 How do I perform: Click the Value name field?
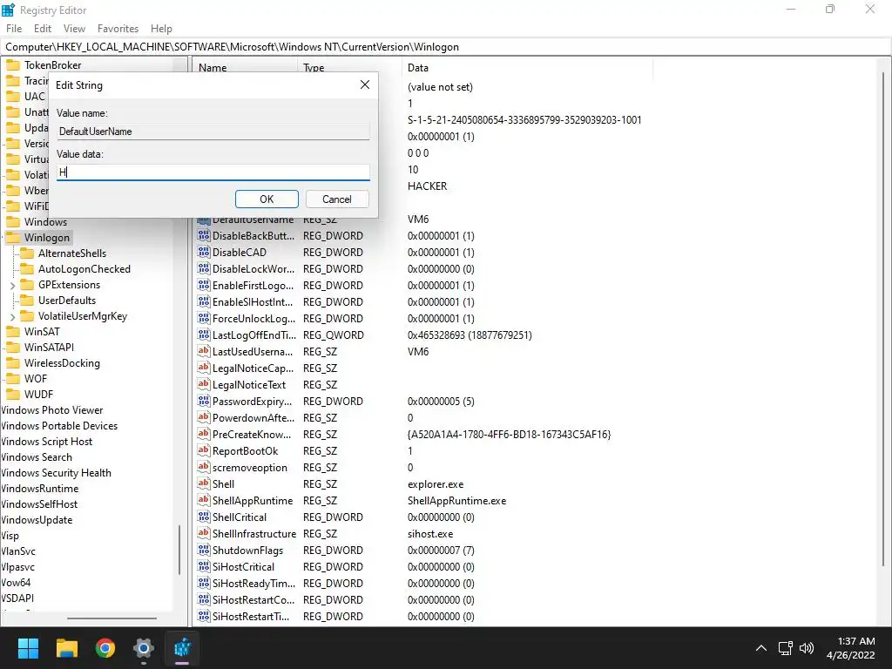(x=213, y=132)
